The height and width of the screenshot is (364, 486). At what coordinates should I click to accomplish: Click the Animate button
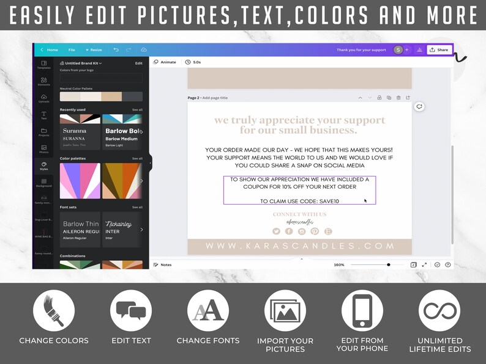click(x=165, y=62)
